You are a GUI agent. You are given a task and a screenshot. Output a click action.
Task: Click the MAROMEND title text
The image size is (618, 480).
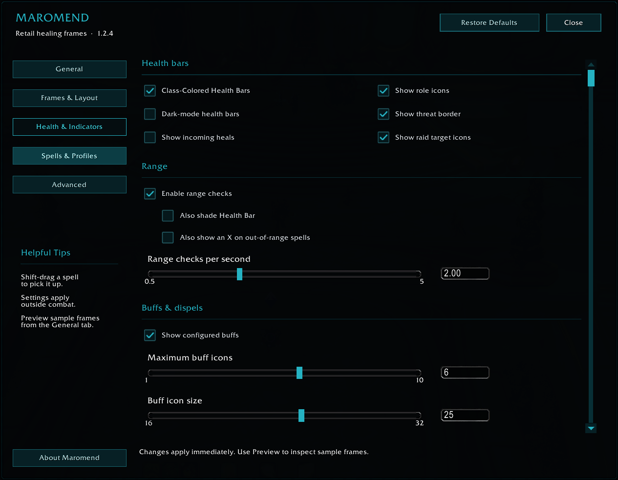pos(52,18)
